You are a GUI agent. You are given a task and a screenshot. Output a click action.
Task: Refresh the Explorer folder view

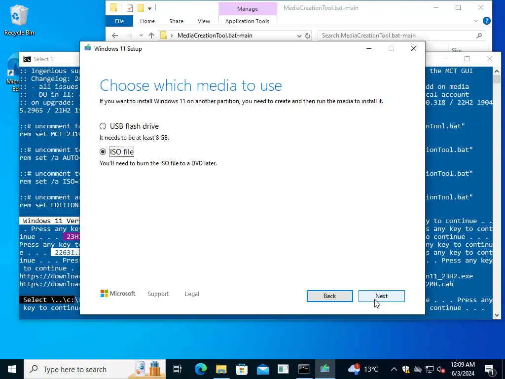[x=308, y=36]
